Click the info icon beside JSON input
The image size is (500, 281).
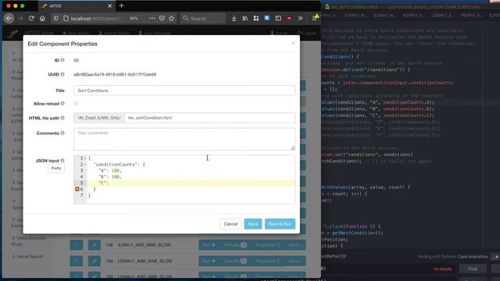[62, 161]
